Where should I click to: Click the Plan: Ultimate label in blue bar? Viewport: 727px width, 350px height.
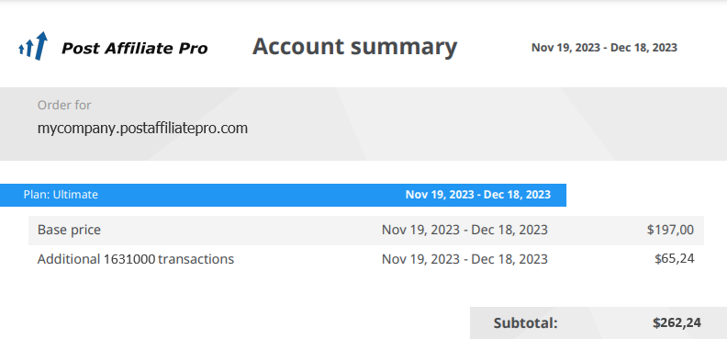click(61, 195)
